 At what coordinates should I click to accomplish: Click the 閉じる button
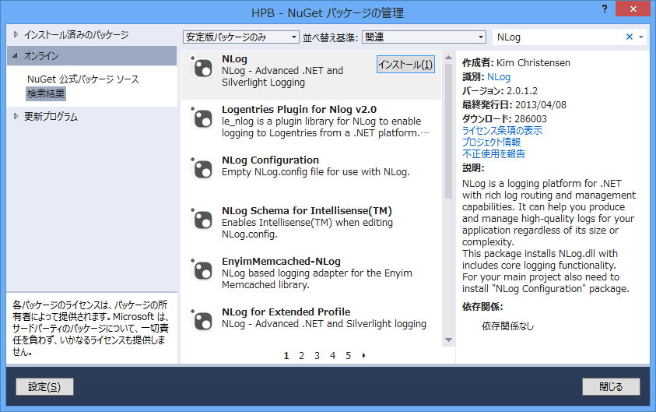click(611, 386)
